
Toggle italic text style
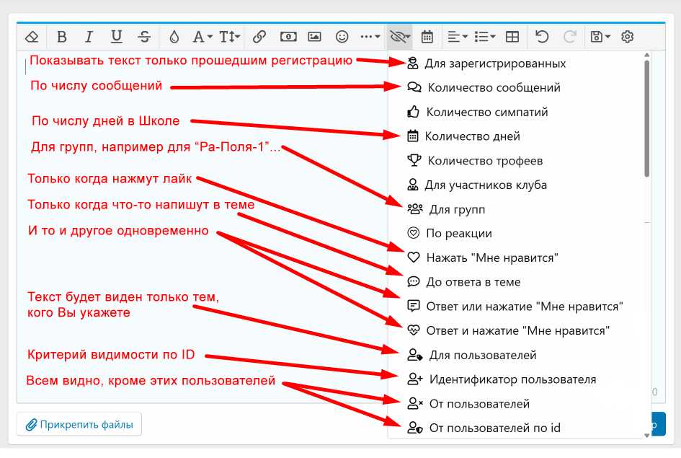click(x=88, y=36)
